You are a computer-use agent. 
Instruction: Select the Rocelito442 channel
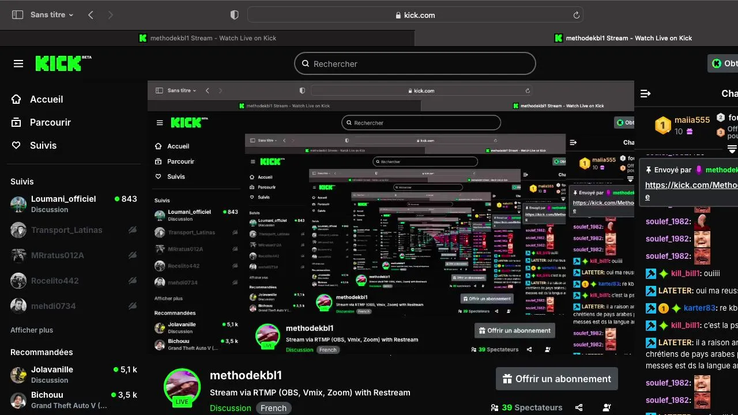coord(74,281)
